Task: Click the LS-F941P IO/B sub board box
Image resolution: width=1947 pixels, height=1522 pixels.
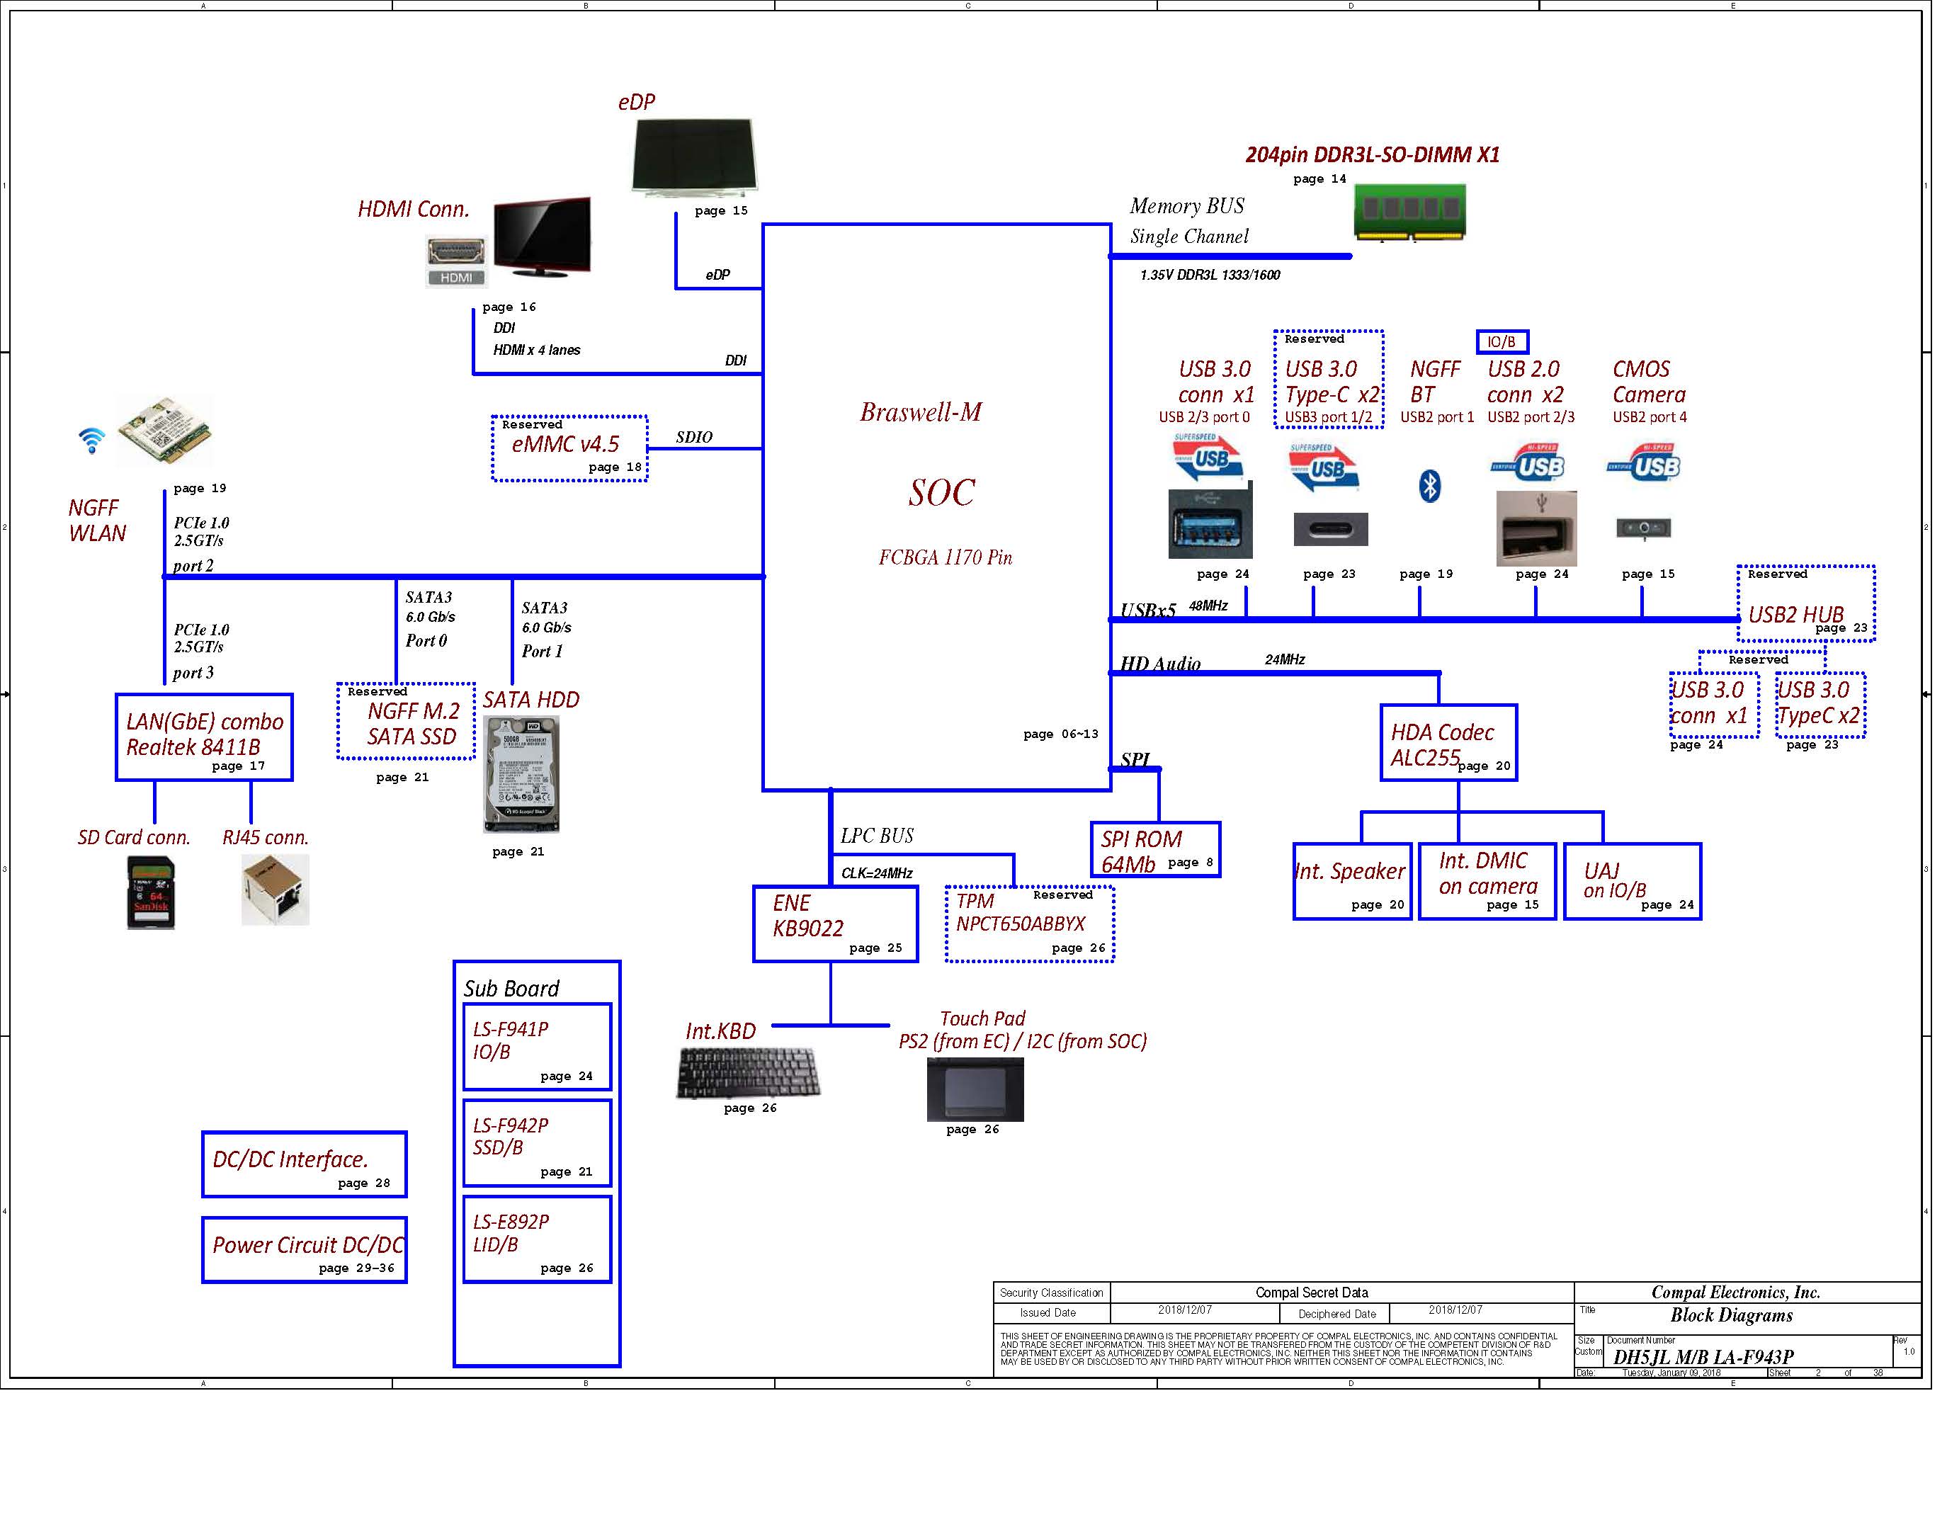Action: [537, 1047]
